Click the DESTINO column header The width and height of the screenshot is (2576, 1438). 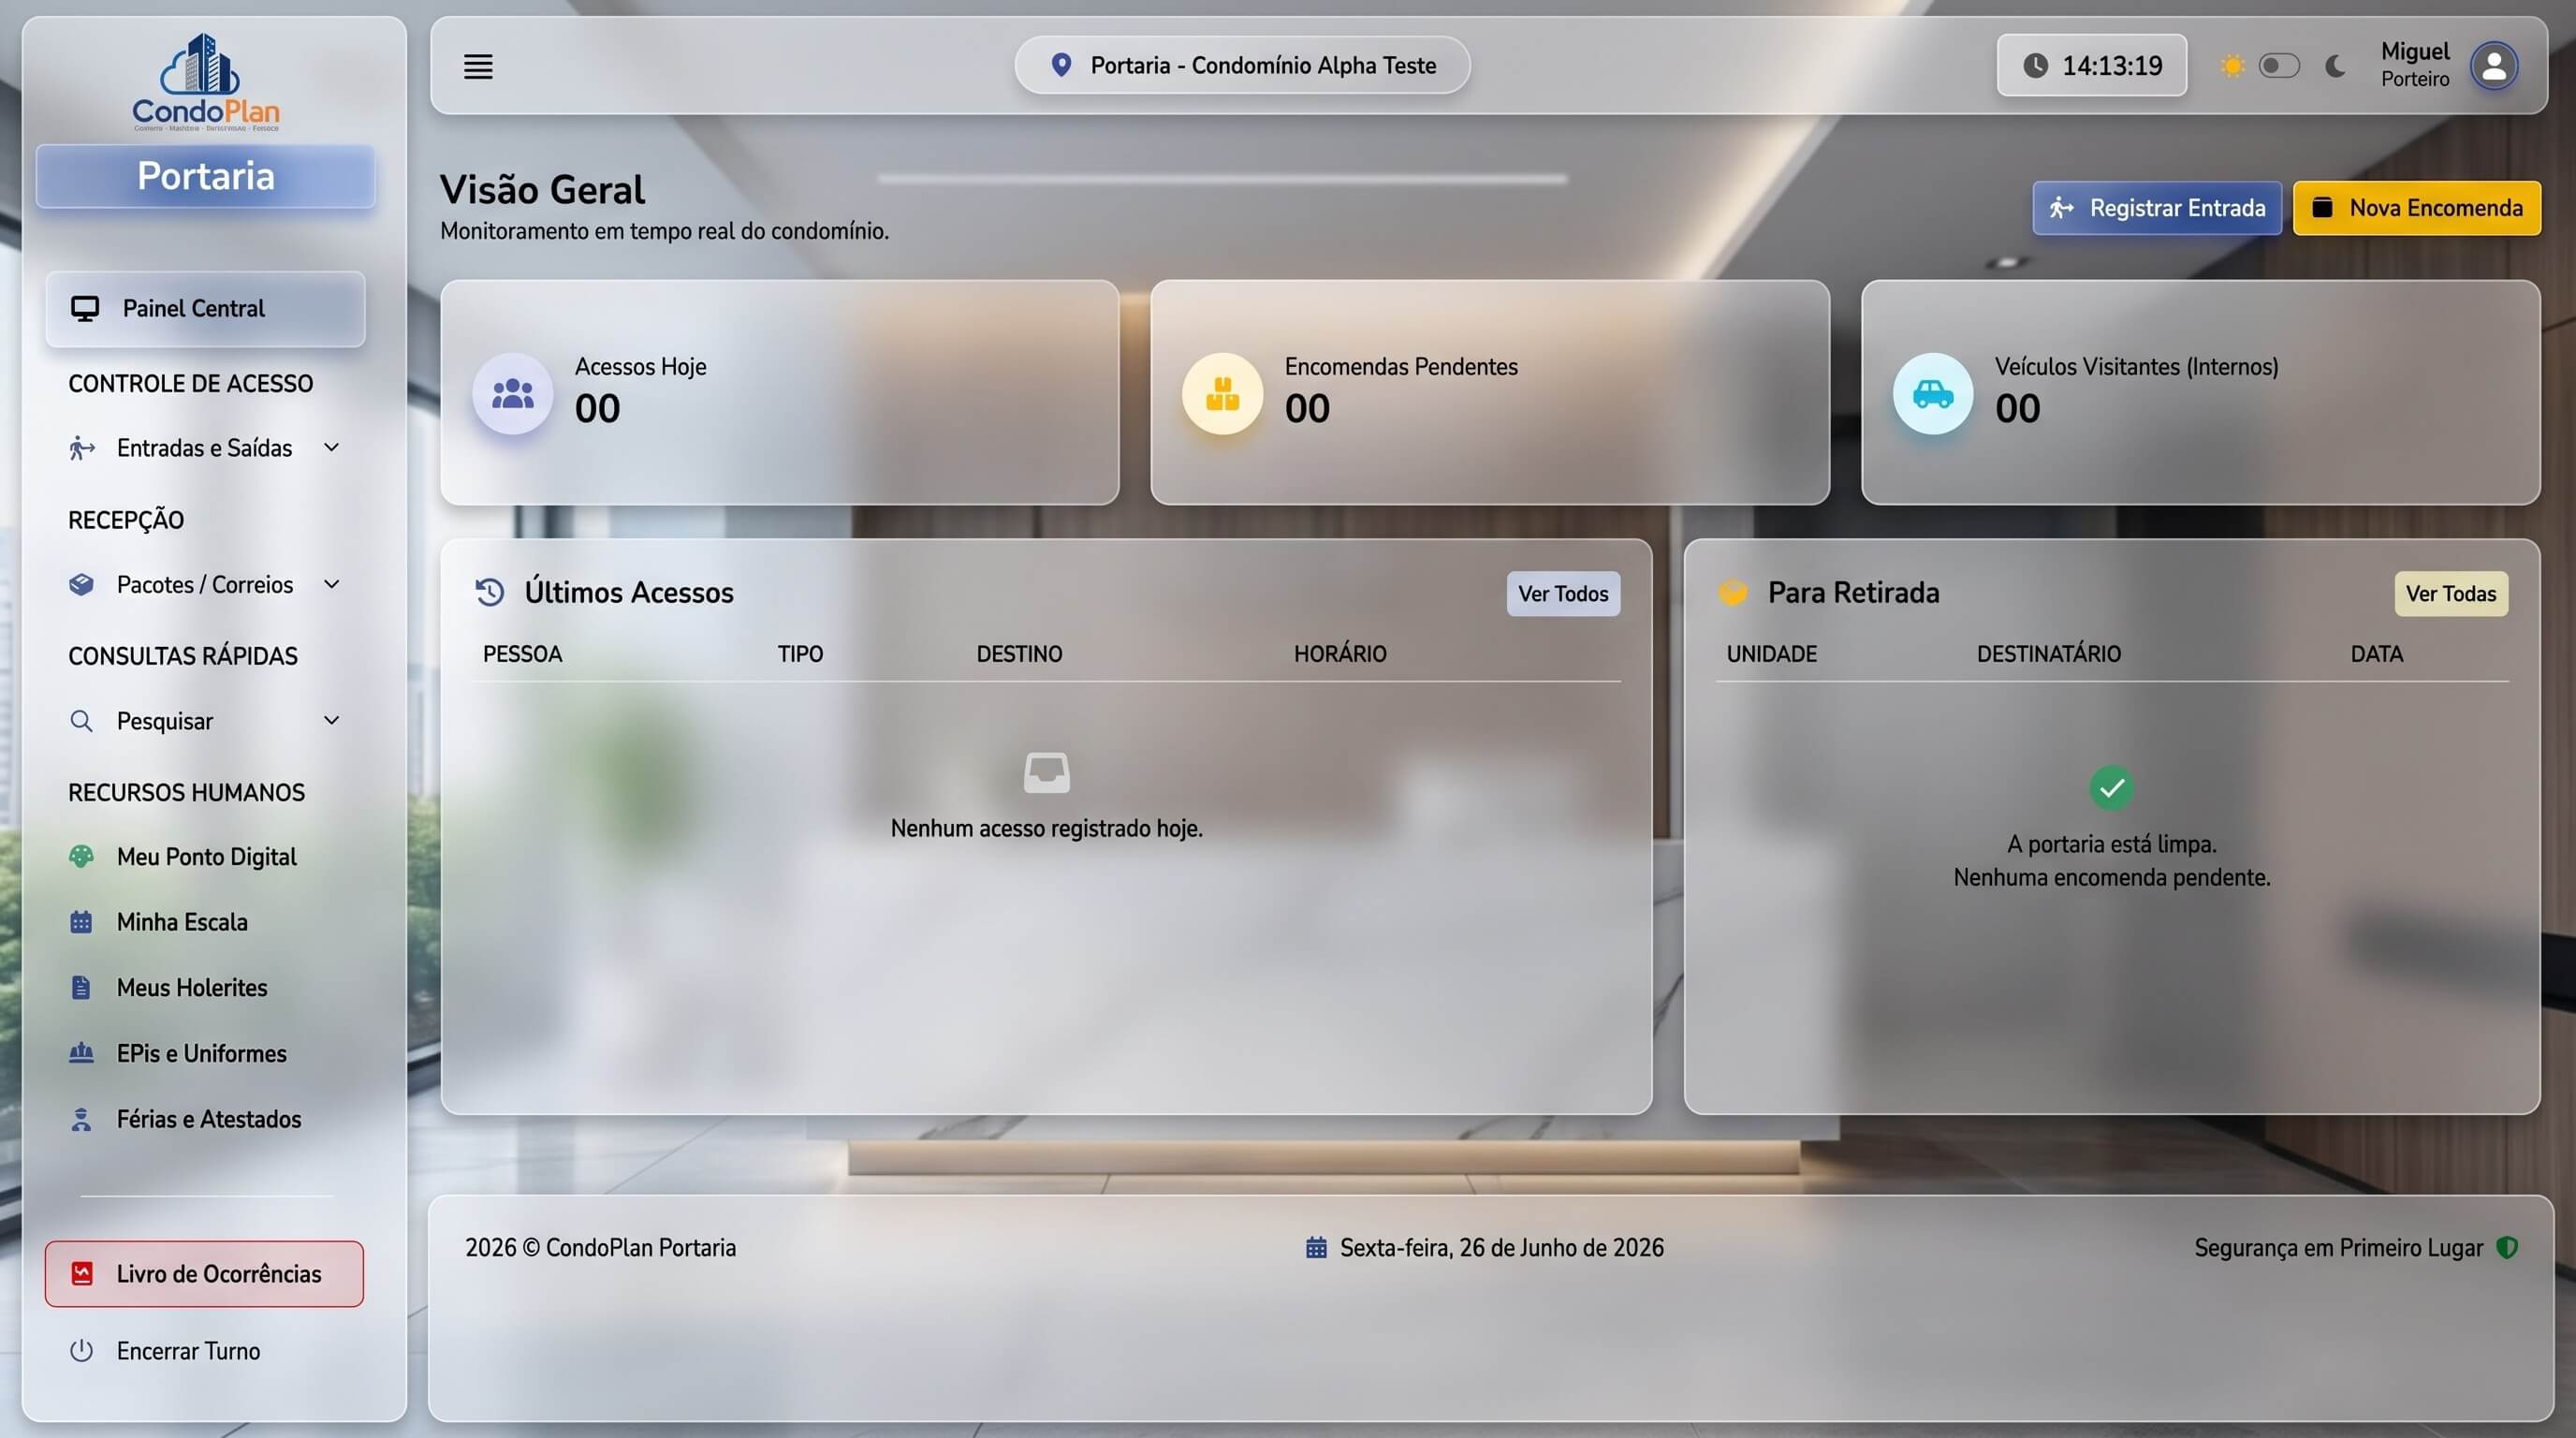click(1019, 654)
